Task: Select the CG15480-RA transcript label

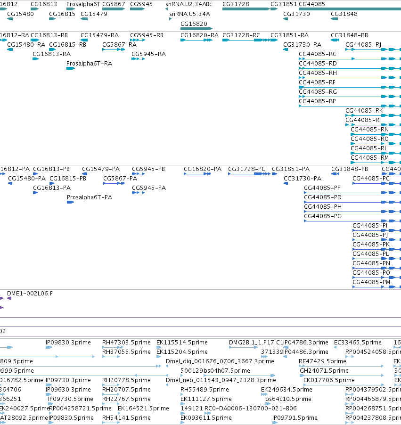Action: [x=26, y=44]
